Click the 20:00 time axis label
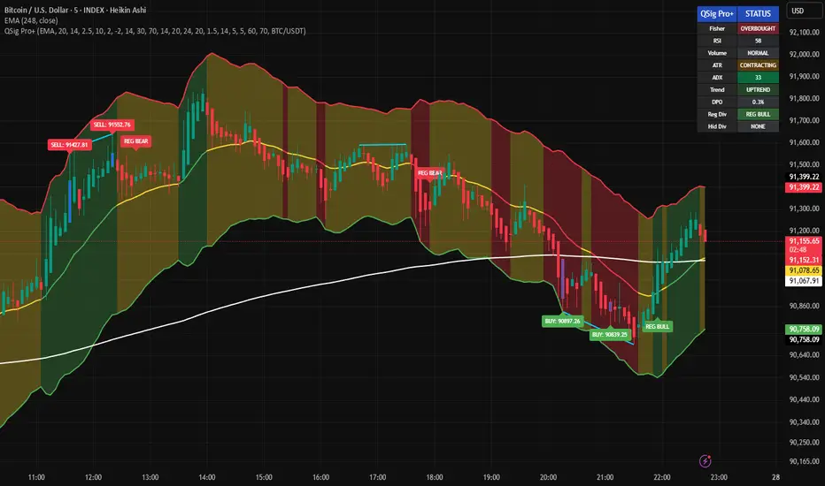 pyautogui.click(x=548, y=477)
